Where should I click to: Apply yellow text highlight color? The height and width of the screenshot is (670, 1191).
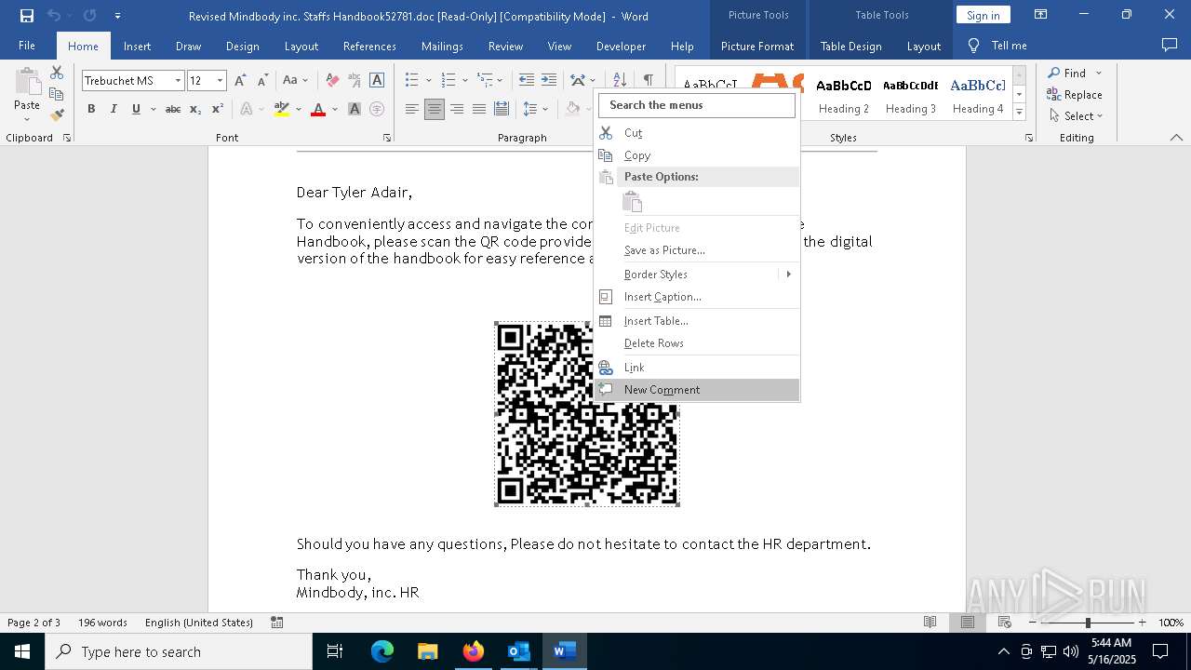(x=282, y=109)
